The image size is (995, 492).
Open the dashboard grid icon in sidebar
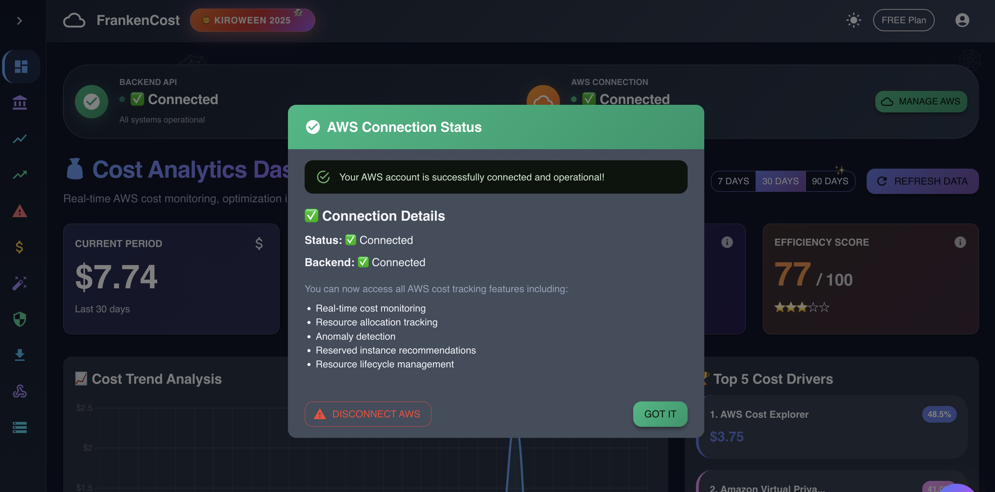(x=21, y=66)
